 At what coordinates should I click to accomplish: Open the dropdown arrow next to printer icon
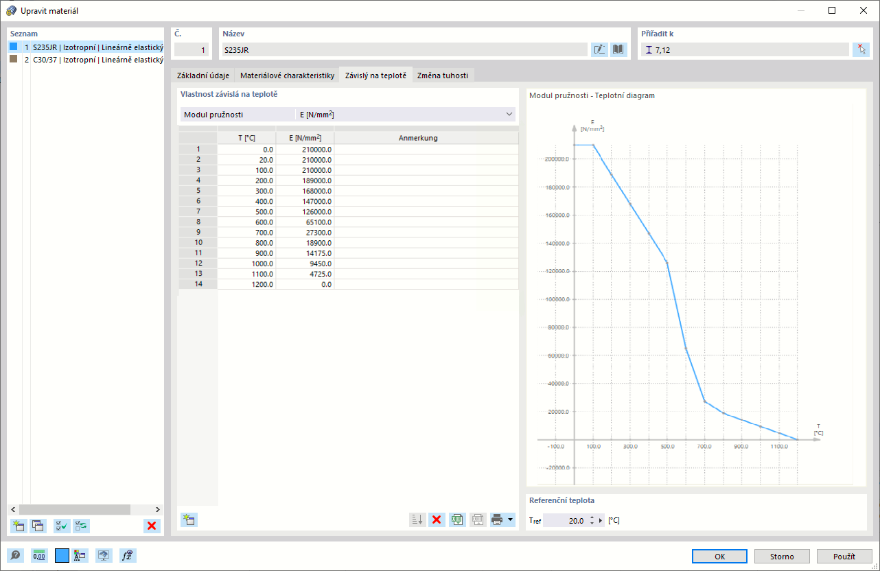click(510, 520)
